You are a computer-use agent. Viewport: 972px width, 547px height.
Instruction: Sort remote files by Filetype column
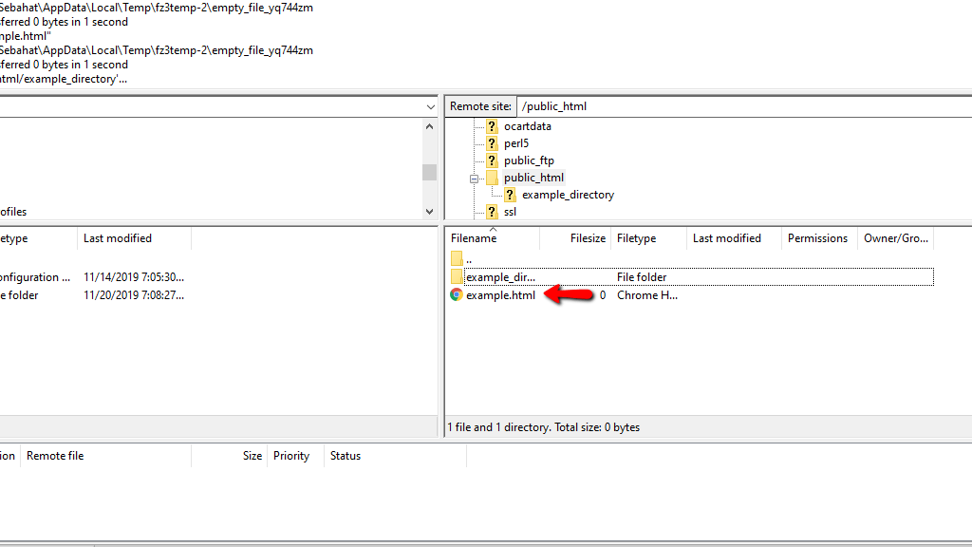point(648,238)
